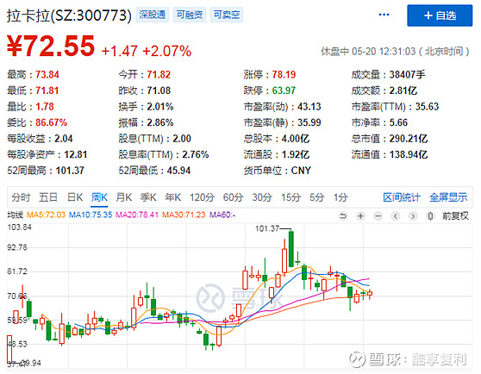Click the 101.37 peak label on chart
The image size is (481, 374).
(x=267, y=228)
